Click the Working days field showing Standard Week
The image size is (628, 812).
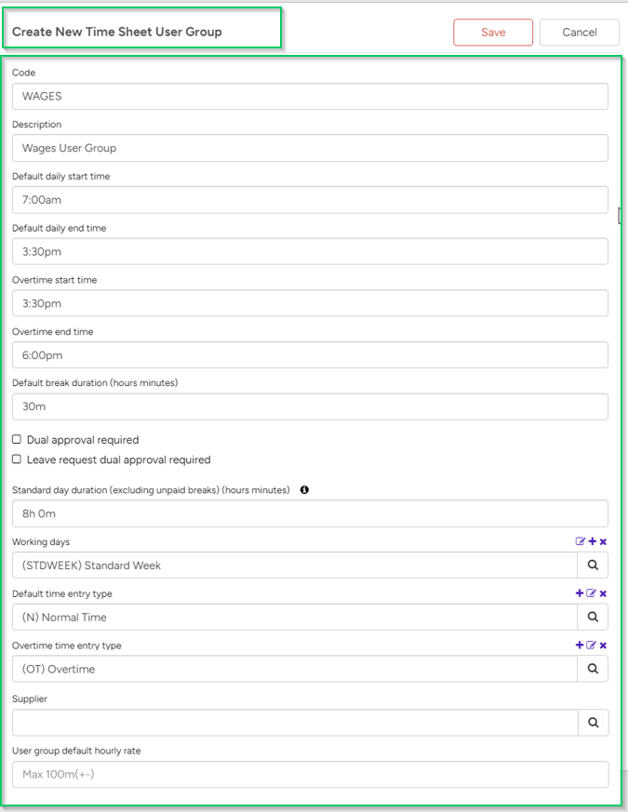coord(295,565)
